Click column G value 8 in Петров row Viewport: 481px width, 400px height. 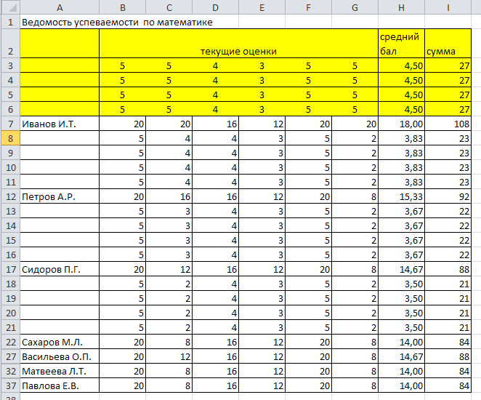coord(355,196)
